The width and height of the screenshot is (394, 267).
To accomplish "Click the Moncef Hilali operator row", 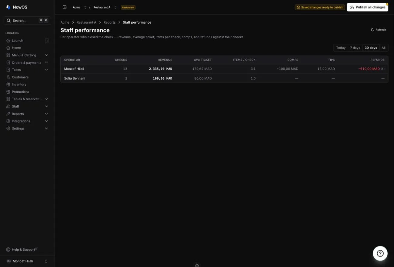I will (x=224, y=69).
